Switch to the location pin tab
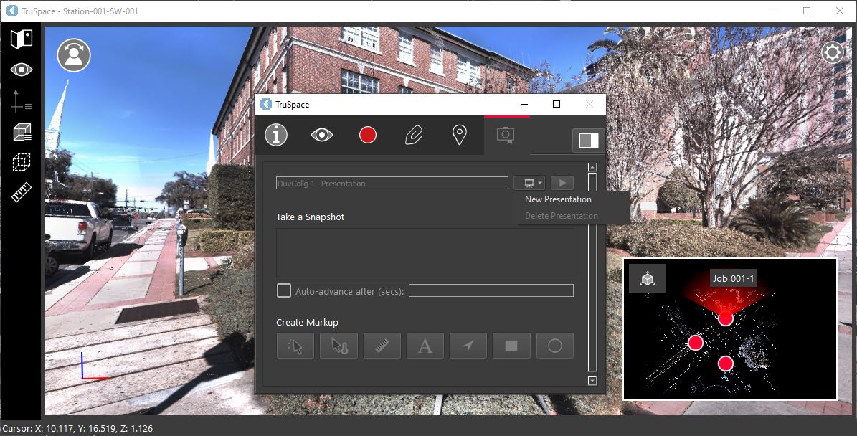Image resolution: width=857 pixels, height=436 pixels. pos(460,135)
